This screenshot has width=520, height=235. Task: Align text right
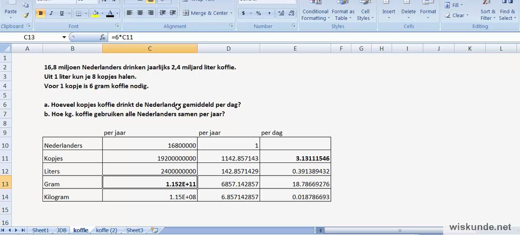coord(151,13)
